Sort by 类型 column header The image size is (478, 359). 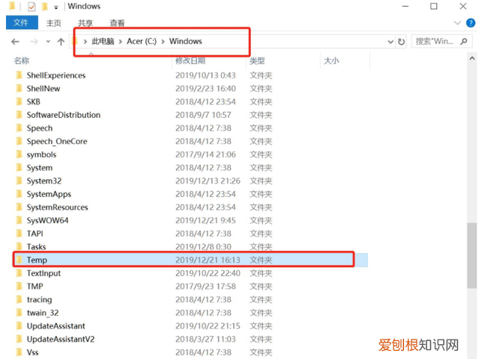click(257, 60)
